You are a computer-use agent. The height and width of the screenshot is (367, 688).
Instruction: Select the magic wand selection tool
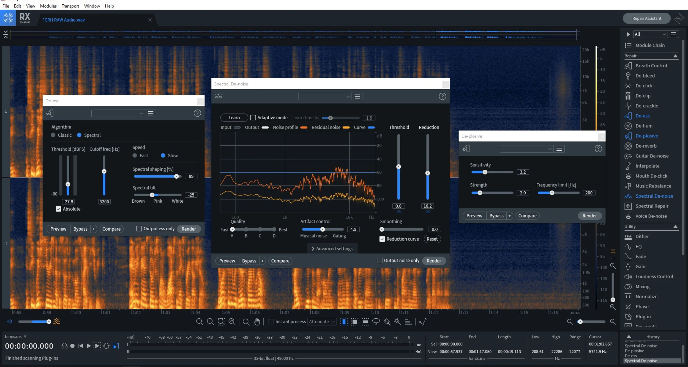(x=397, y=321)
